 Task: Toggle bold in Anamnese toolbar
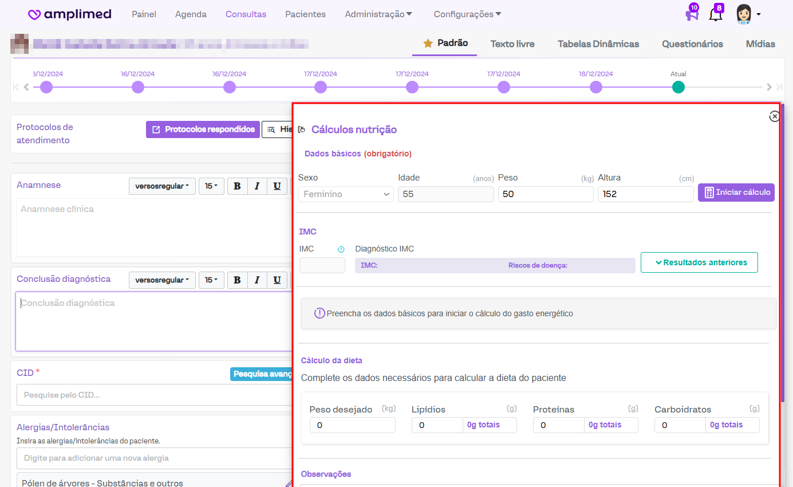pyautogui.click(x=237, y=186)
